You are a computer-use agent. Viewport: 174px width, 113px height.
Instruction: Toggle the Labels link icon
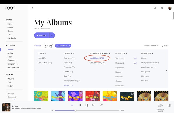(x=74, y=53)
